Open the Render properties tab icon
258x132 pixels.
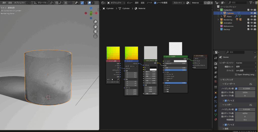tap(216, 63)
